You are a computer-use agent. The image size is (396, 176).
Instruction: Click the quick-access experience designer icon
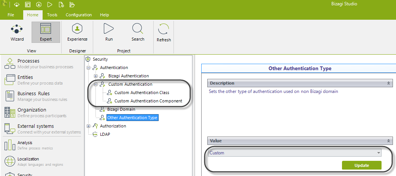pyautogui.click(x=39, y=4)
